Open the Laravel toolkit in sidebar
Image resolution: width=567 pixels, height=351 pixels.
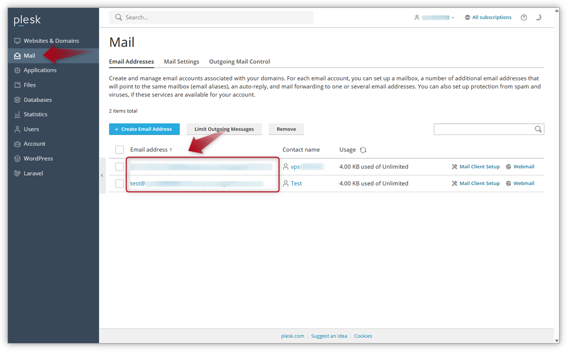[x=34, y=173]
